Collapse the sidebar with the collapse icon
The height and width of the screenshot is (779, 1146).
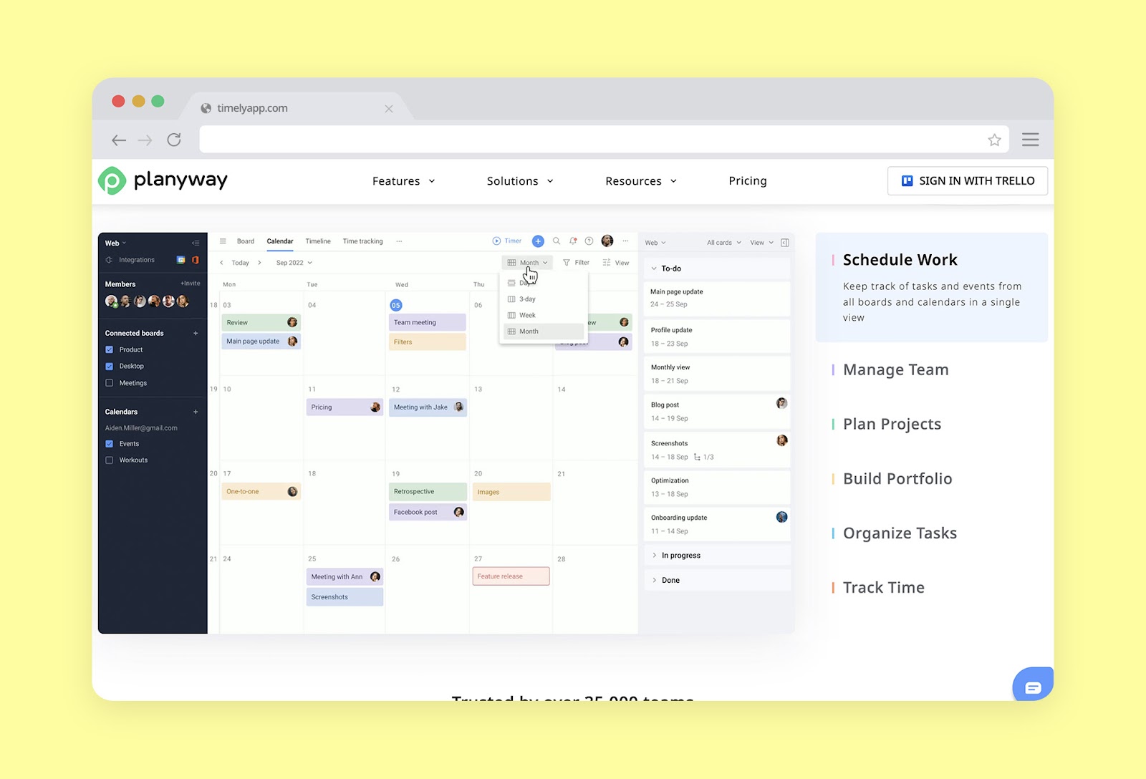[196, 243]
